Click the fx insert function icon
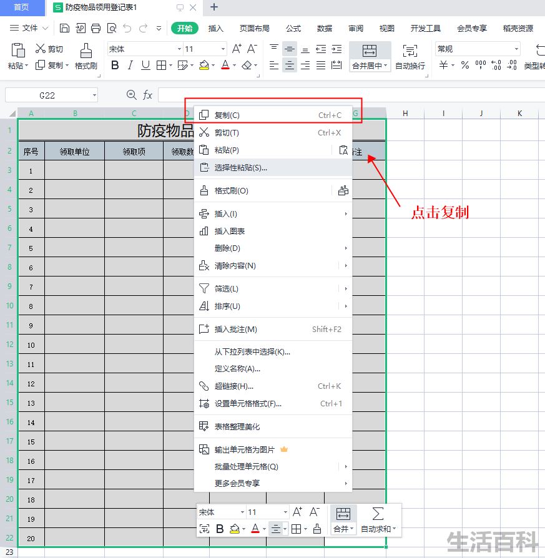 click(x=147, y=95)
